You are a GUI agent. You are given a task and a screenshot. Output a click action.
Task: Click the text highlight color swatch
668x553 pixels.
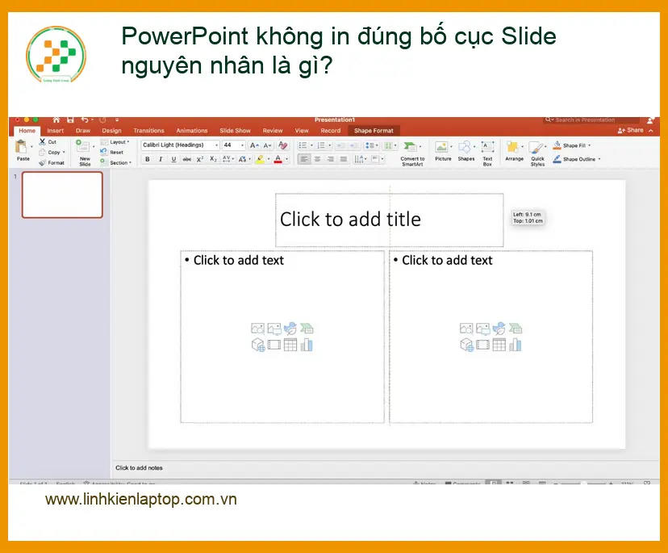260,159
